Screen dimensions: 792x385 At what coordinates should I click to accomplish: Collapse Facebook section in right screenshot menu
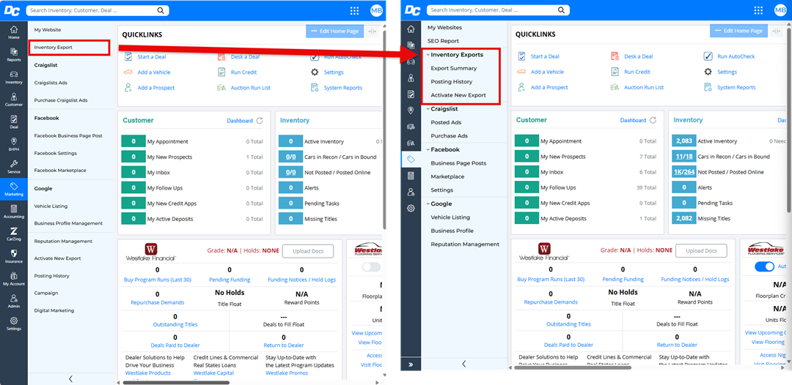coord(428,149)
